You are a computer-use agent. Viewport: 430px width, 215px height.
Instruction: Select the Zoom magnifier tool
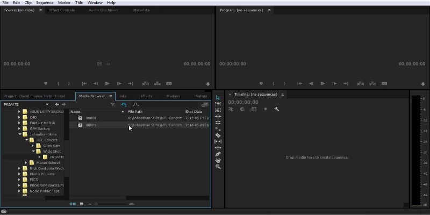click(218, 167)
